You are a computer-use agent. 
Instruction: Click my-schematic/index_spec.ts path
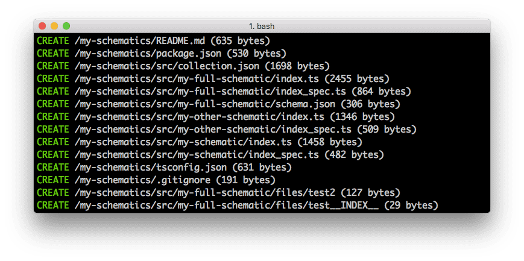tap(197, 155)
